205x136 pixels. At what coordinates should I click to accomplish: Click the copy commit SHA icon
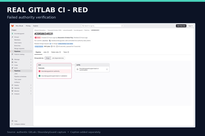coord(50,41)
